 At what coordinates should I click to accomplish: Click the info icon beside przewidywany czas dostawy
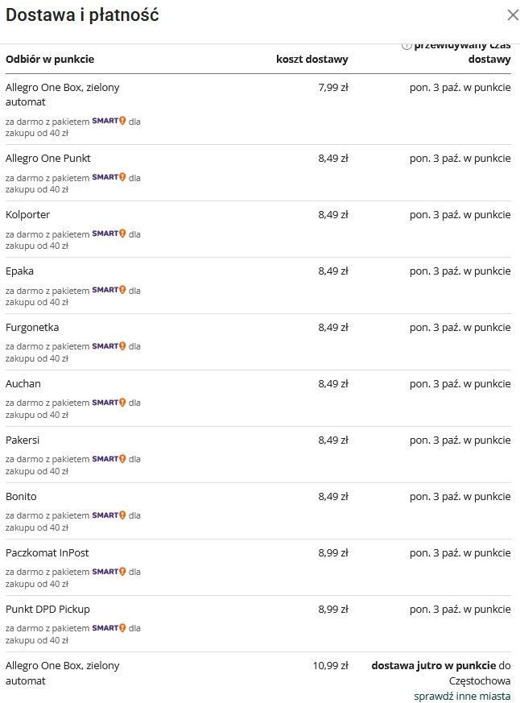(x=407, y=45)
